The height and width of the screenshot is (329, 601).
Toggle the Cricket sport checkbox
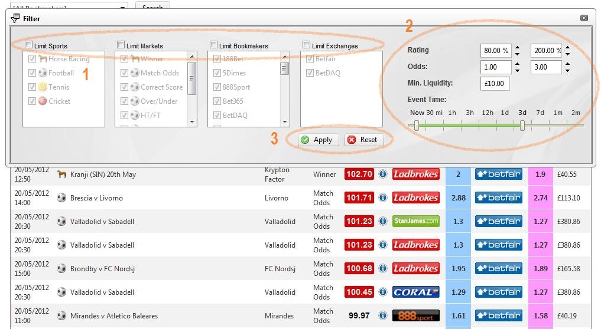click(32, 101)
